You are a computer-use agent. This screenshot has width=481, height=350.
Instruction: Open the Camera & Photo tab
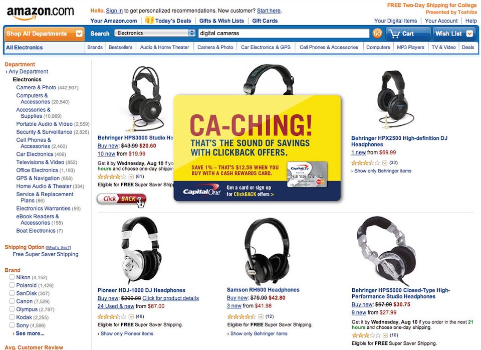pos(215,47)
